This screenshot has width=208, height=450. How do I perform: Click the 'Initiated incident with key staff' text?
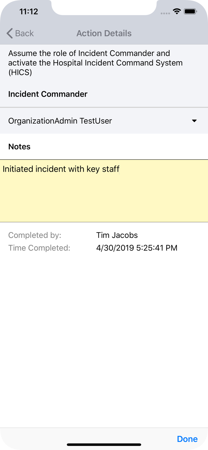tap(61, 169)
